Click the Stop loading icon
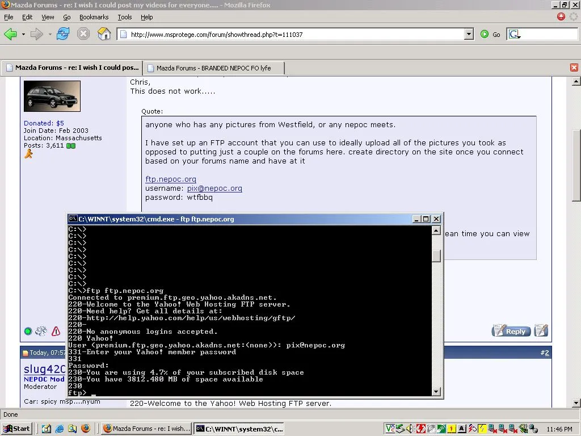The width and height of the screenshot is (581, 436). (x=83, y=33)
